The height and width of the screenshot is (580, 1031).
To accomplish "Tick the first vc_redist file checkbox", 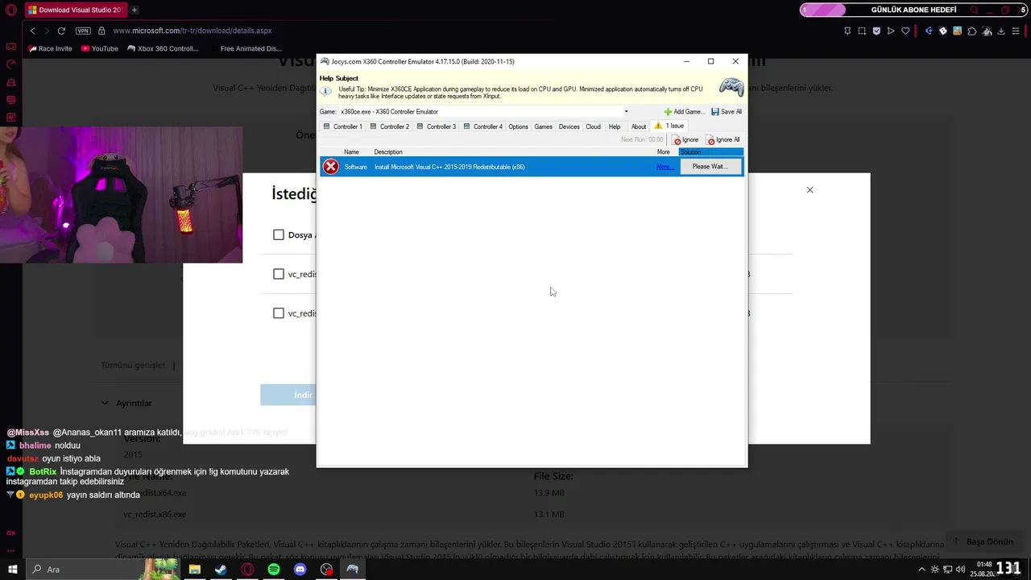I will point(279,274).
